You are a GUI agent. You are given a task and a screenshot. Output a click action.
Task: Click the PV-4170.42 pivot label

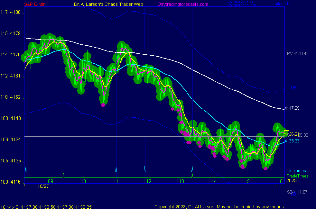[298, 54]
